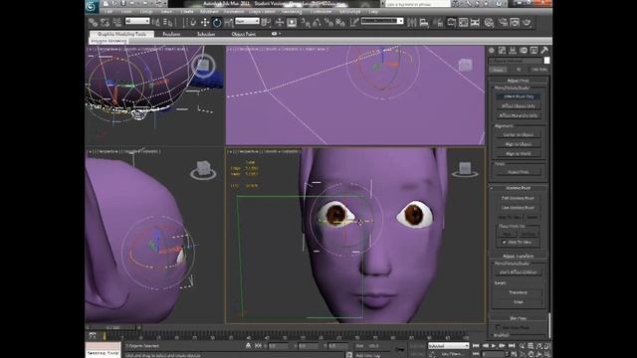Click the Mirror tool icon
This screenshot has height=358, width=637.
(x=412, y=22)
